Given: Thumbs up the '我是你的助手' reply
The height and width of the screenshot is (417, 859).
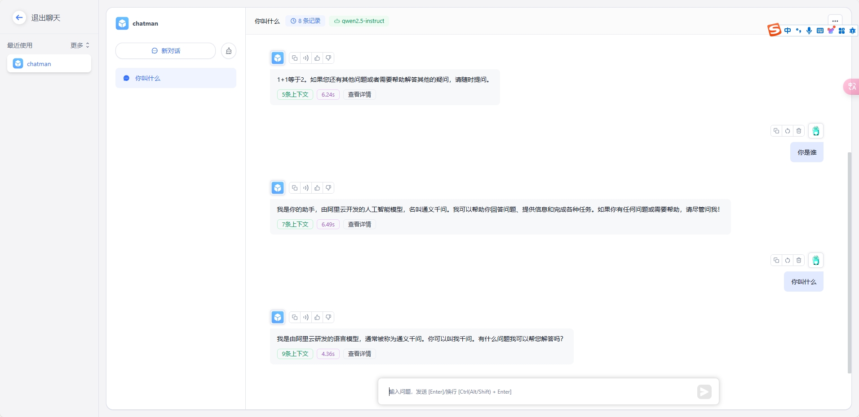Looking at the screenshot, I should pos(317,188).
